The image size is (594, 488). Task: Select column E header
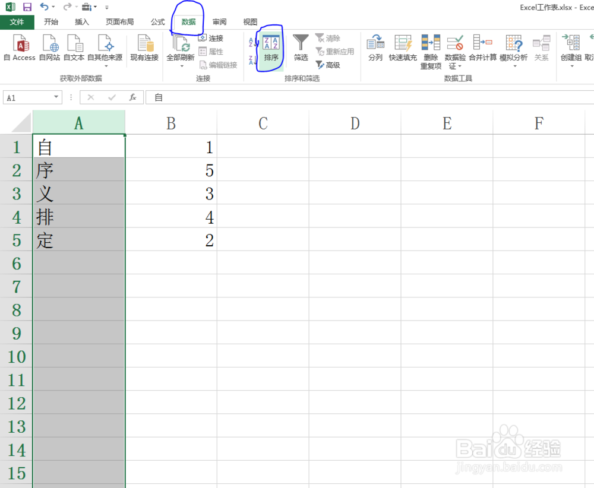coord(447,123)
